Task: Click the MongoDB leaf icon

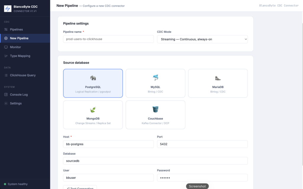Action: coord(93,109)
